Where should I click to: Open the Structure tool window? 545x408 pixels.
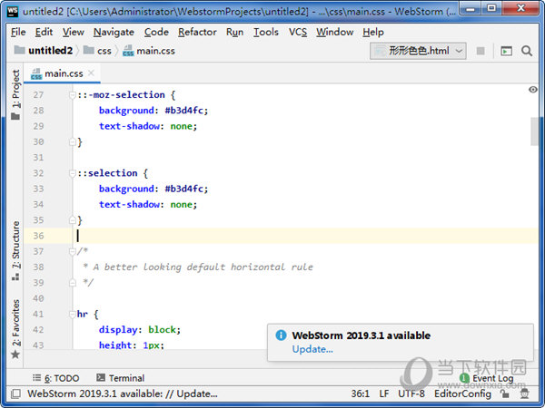click(x=15, y=250)
